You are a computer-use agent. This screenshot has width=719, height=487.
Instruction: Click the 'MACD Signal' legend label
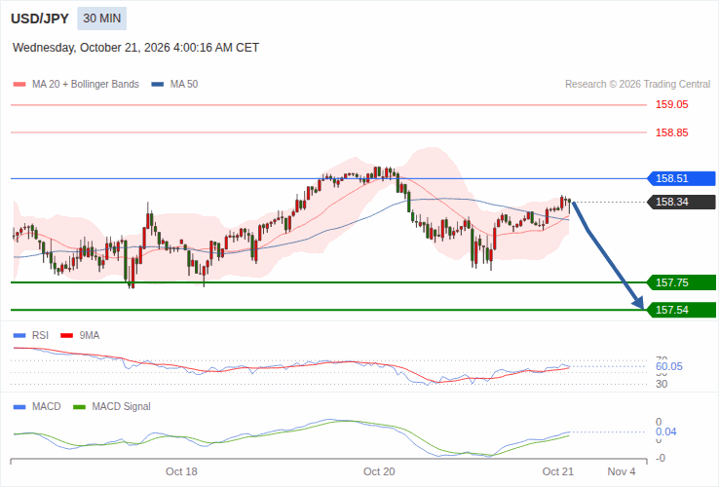tap(121, 407)
